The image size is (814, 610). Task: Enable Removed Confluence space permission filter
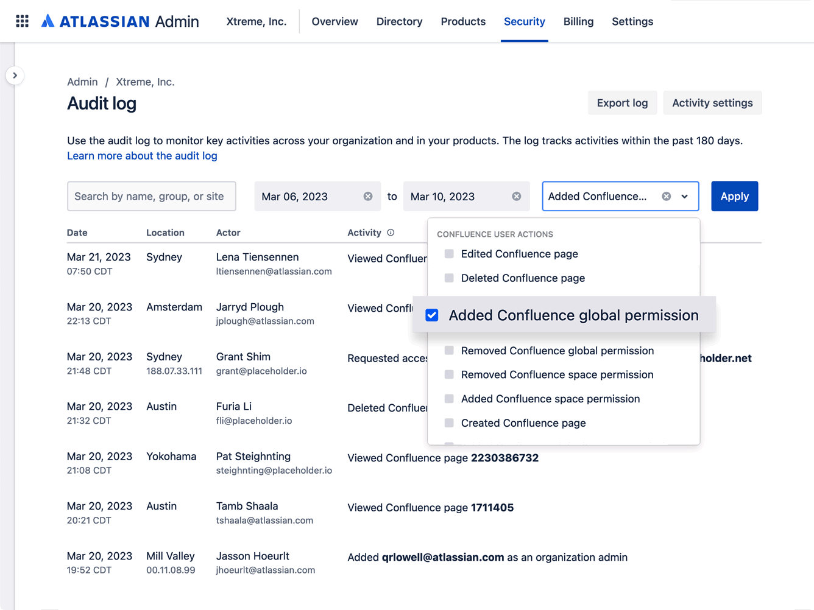[x=449, y=374]
